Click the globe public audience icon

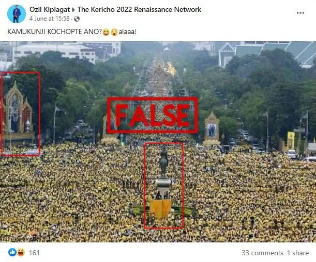[x=77, y=19]
